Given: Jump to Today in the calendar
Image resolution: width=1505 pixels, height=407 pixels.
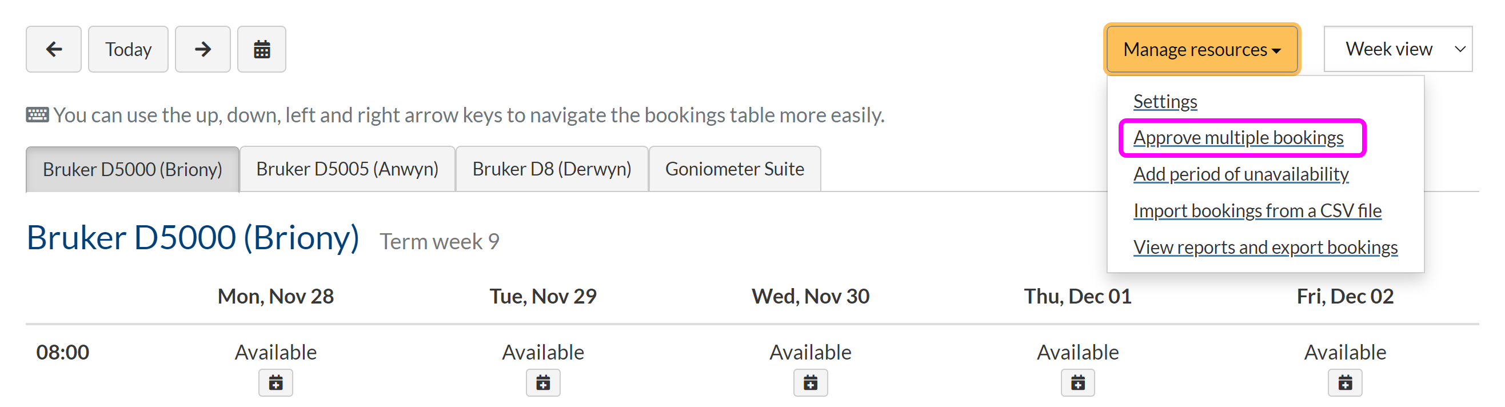Looking at the screenshot, I should 128,49.
